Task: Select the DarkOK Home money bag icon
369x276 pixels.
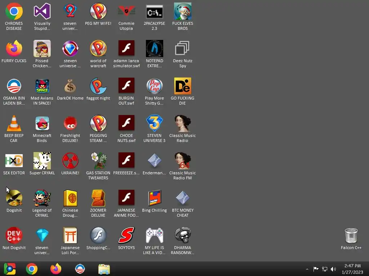Action: (x=70, y=89)
